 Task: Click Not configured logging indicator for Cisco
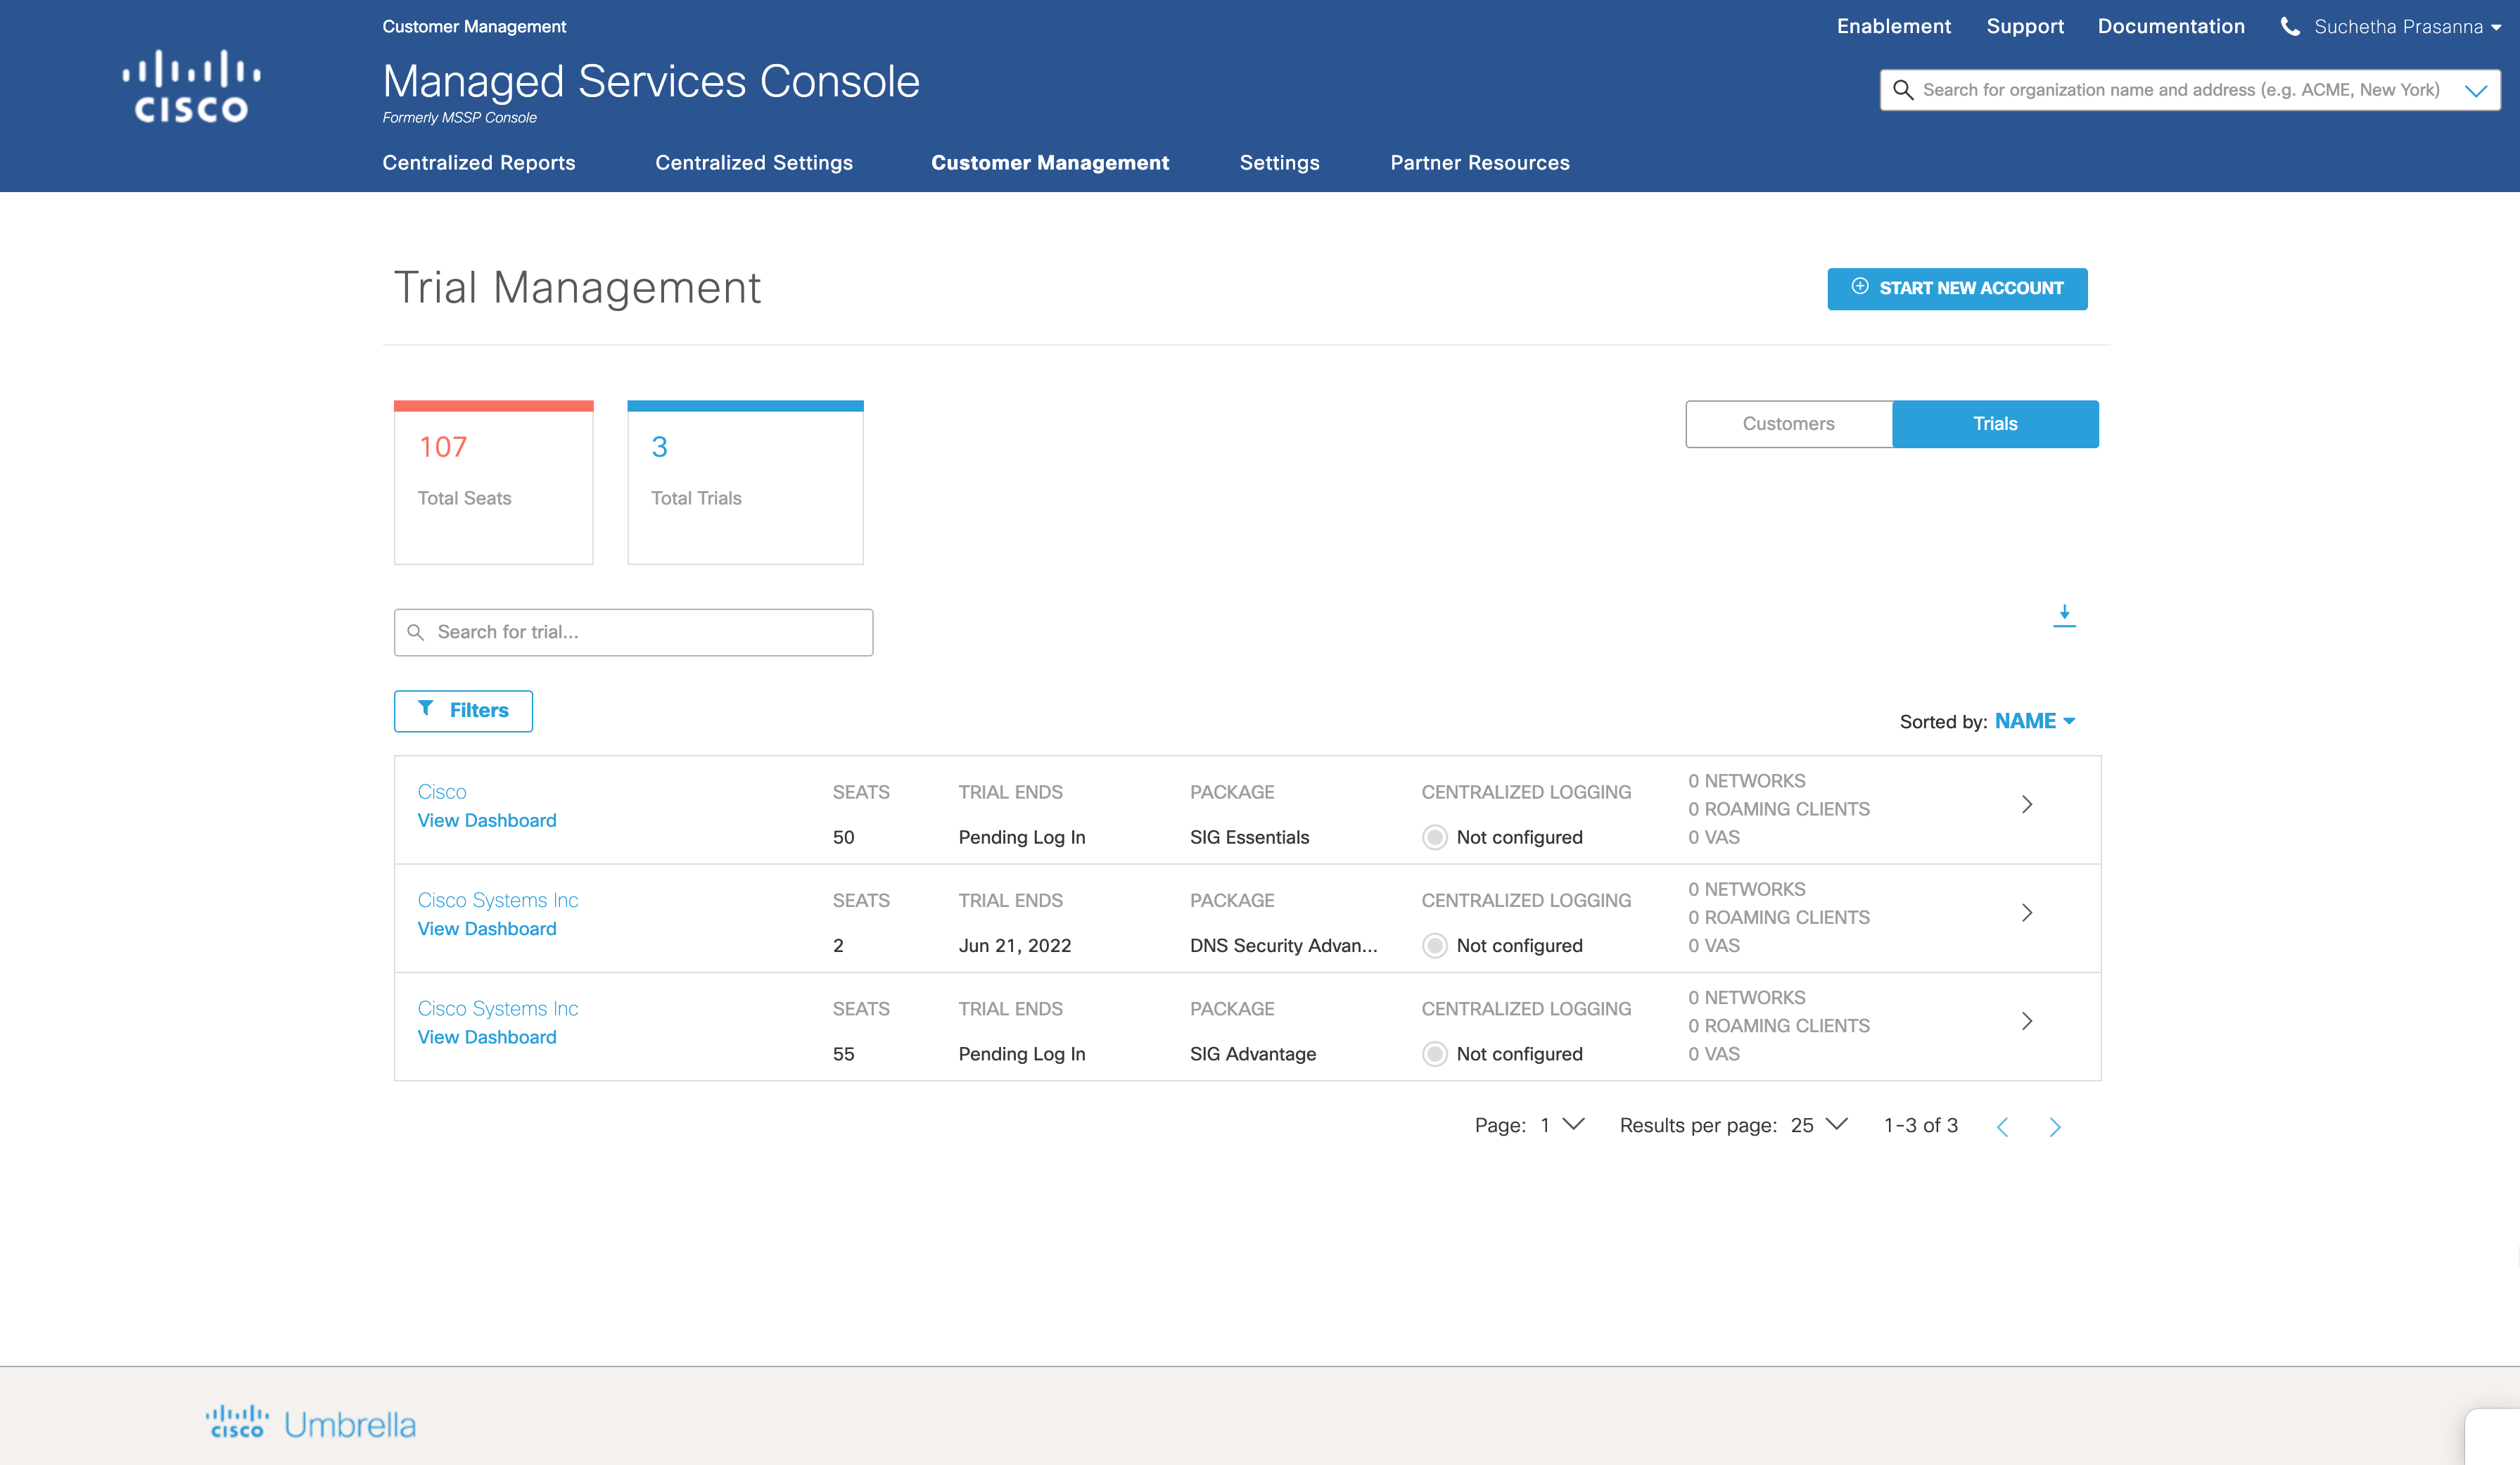1435,837
